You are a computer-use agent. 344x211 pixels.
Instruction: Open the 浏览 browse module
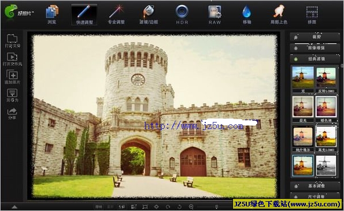[x=52, y=14]
